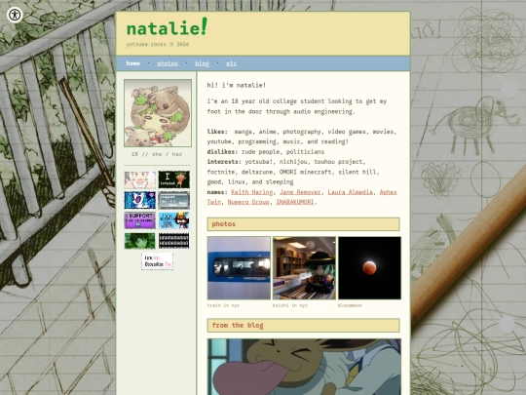Open the Jane Remover link

300,192
